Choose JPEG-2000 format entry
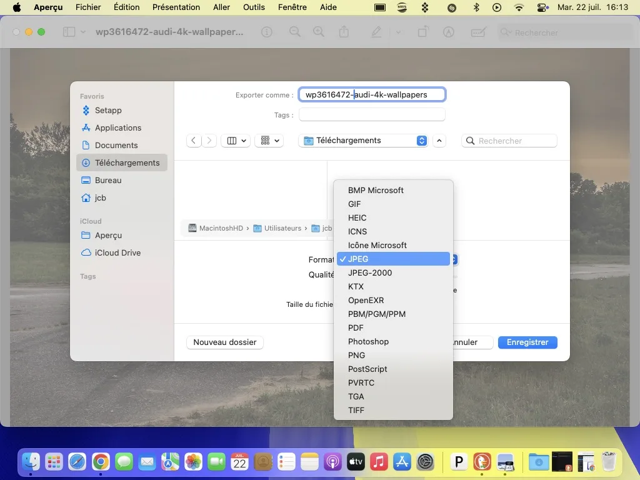The width and height of the screenshot is (640, 480). (393, 272)
